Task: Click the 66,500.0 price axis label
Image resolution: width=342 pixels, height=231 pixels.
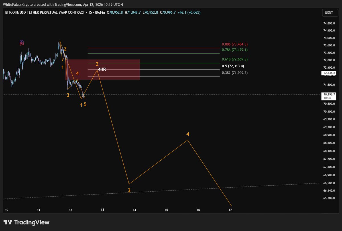Action: [x=329, y=183]
